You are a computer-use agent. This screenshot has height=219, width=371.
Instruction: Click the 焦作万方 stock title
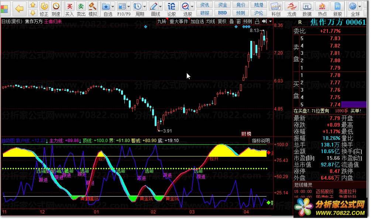point(34,21)
